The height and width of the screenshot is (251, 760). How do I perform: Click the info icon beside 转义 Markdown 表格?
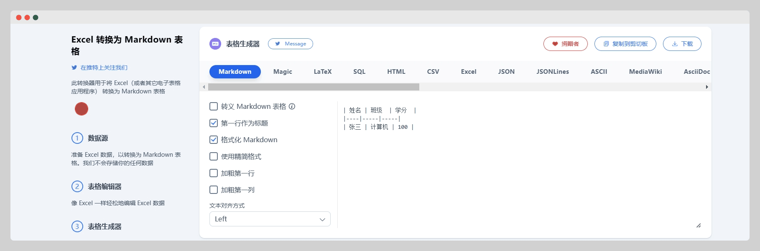click(x=292, y=106)
